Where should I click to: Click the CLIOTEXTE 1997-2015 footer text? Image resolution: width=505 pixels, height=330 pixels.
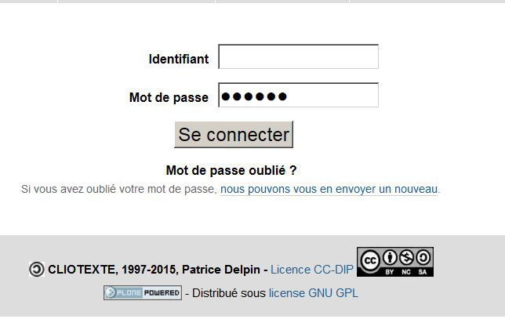click(x=113, y=270)
